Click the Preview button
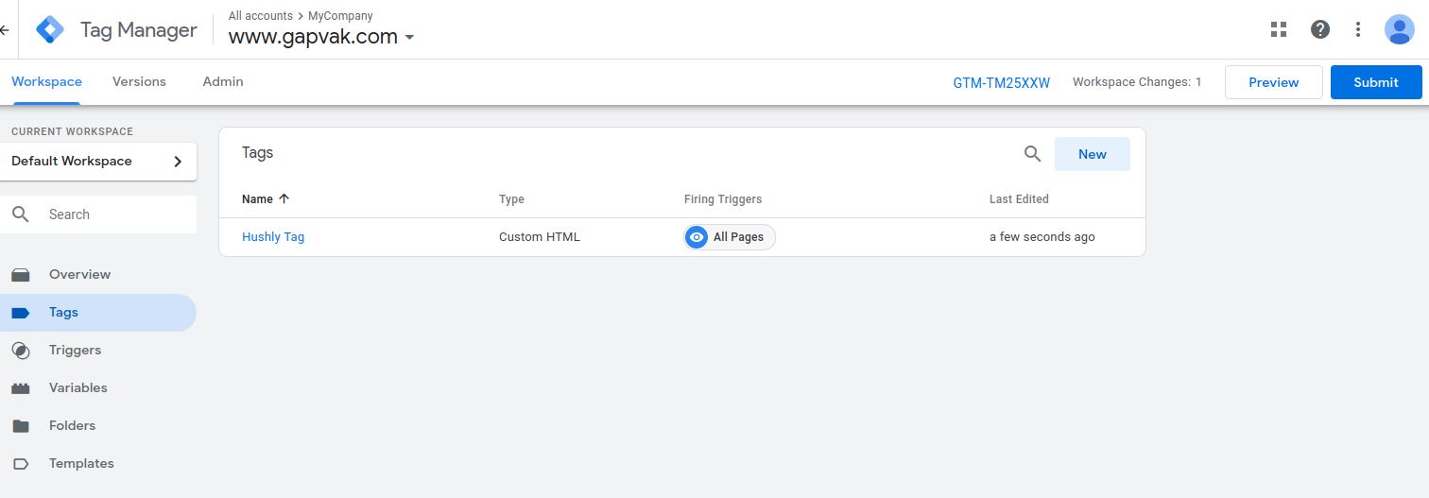 (1273, 82)
